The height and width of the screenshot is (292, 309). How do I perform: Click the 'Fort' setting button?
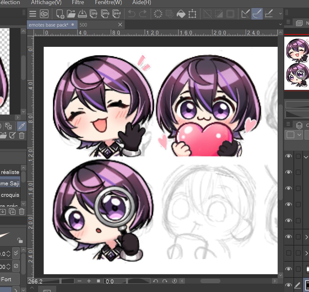click(x=9, y=279)
